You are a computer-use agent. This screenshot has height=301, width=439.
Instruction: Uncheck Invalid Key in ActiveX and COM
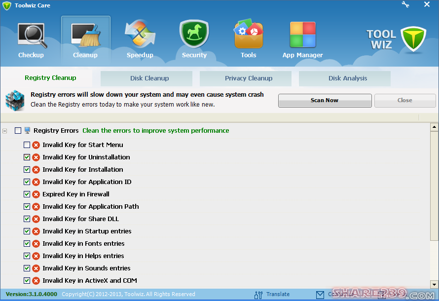click(x=27, y=280)
